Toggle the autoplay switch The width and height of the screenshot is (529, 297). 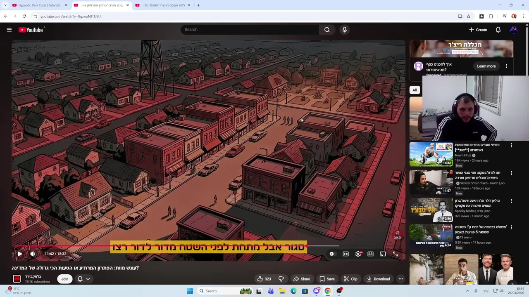331,254
